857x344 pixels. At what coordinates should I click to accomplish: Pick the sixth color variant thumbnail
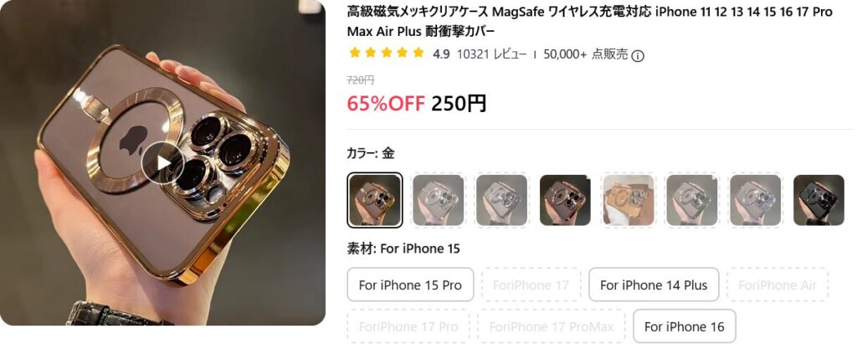[692, 199]
